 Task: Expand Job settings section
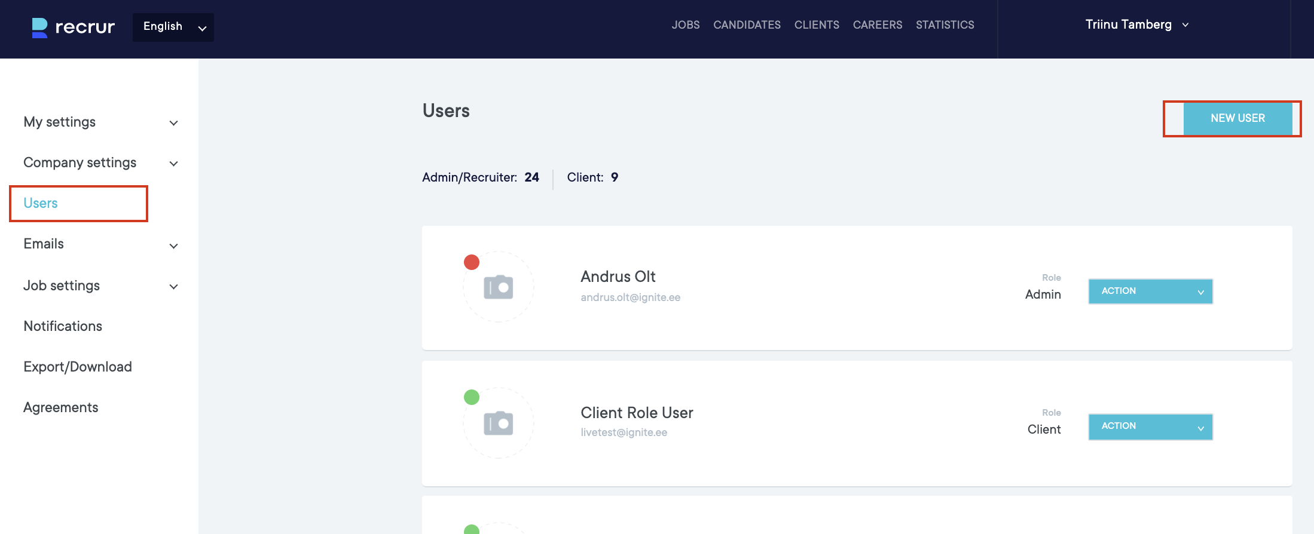[100, 286]
